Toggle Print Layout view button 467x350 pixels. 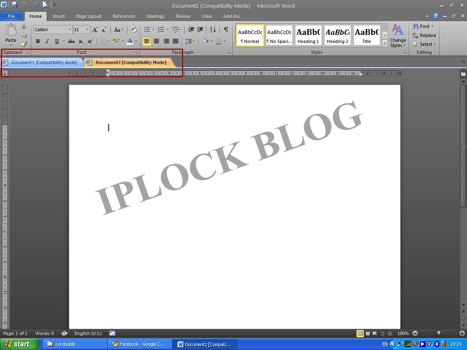point(360,333)
